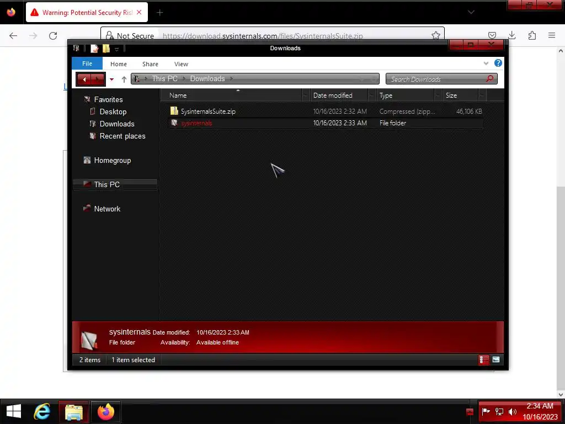Viewport: 565px width, 424px height.
Task: Select This PC in the navigation pane
Action: pyautogui.click(x=115, y=184)
